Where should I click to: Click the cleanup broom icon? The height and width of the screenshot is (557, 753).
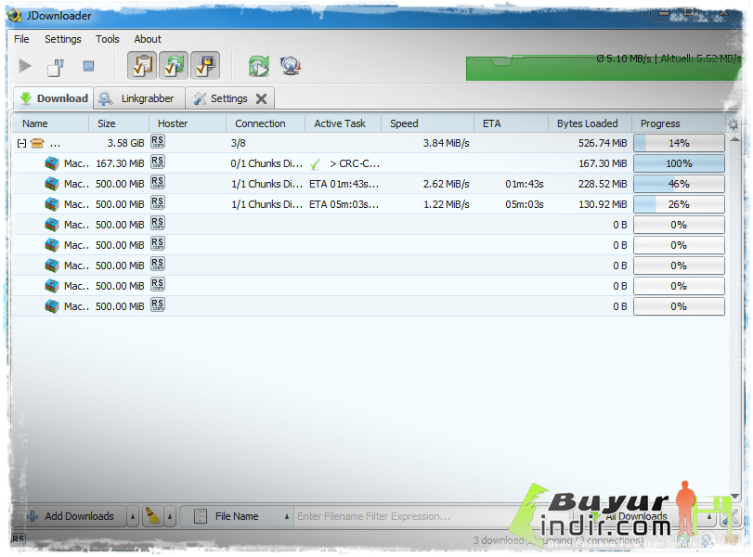[153, 516]
